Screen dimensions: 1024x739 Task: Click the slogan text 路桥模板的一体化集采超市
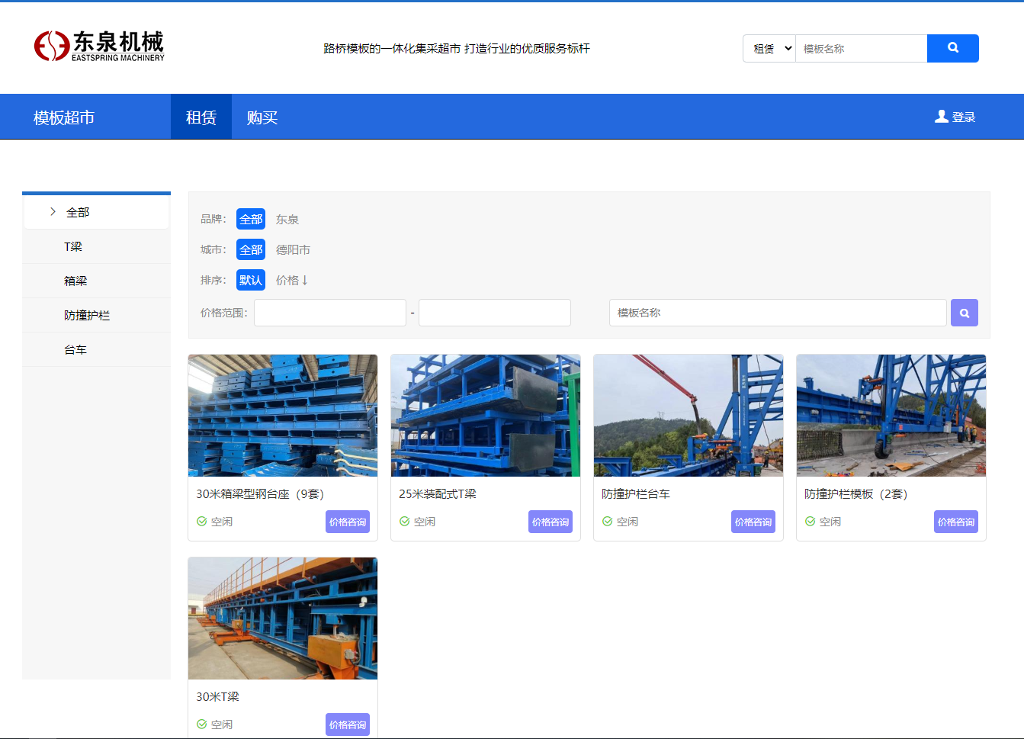392,48
